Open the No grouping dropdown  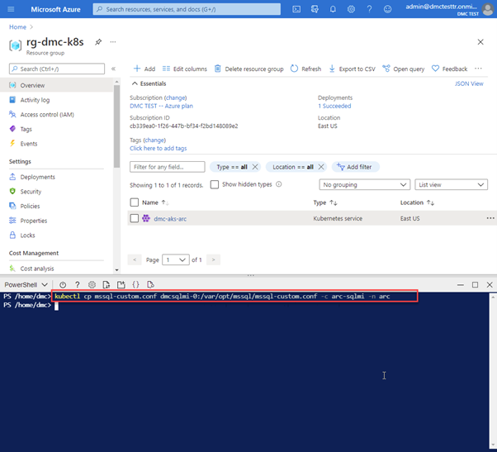365,184
